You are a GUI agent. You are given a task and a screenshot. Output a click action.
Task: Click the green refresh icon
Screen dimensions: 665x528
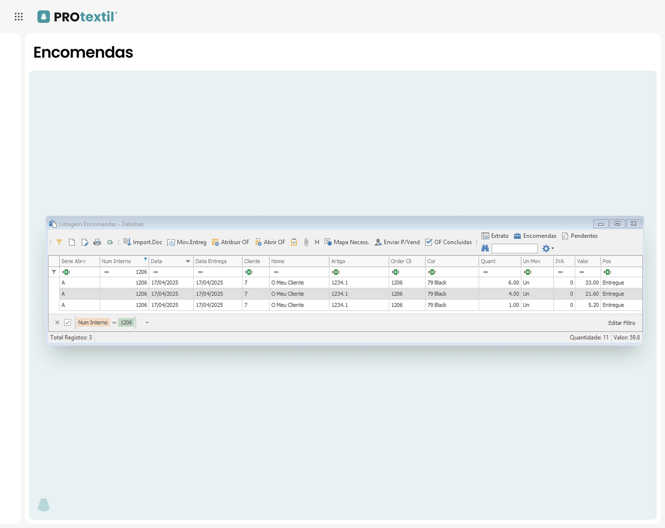(110, 242)
